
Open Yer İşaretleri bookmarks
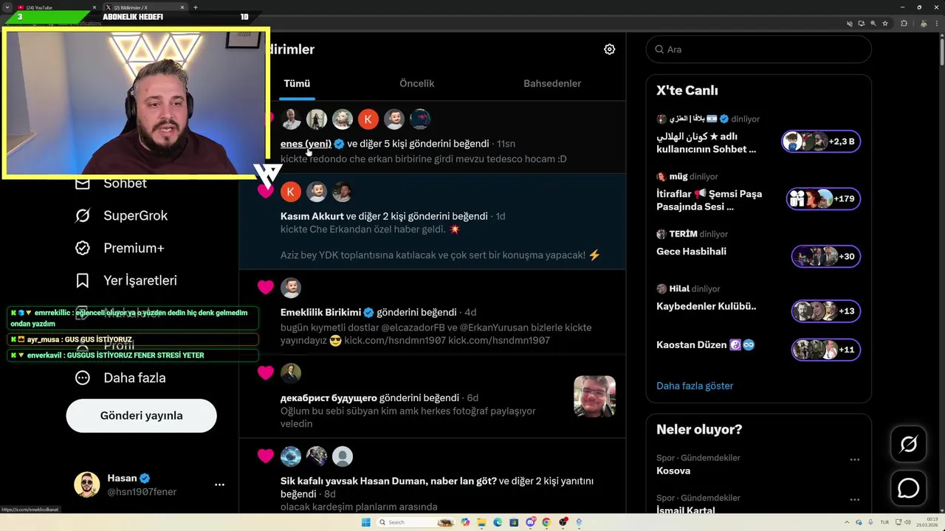(126, 280)
